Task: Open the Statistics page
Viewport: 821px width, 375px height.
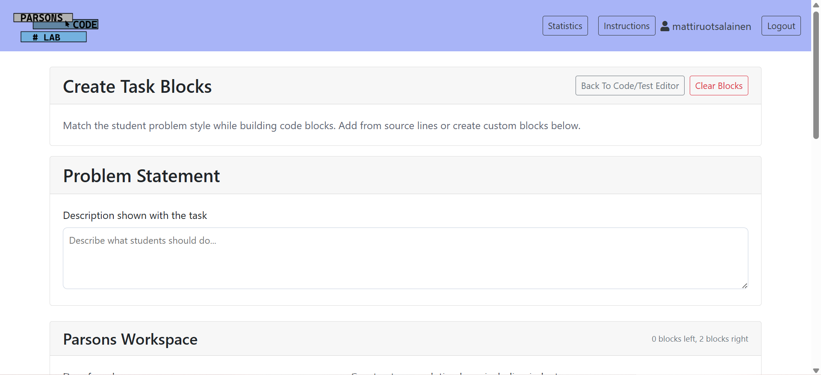Action: [565, 26]
